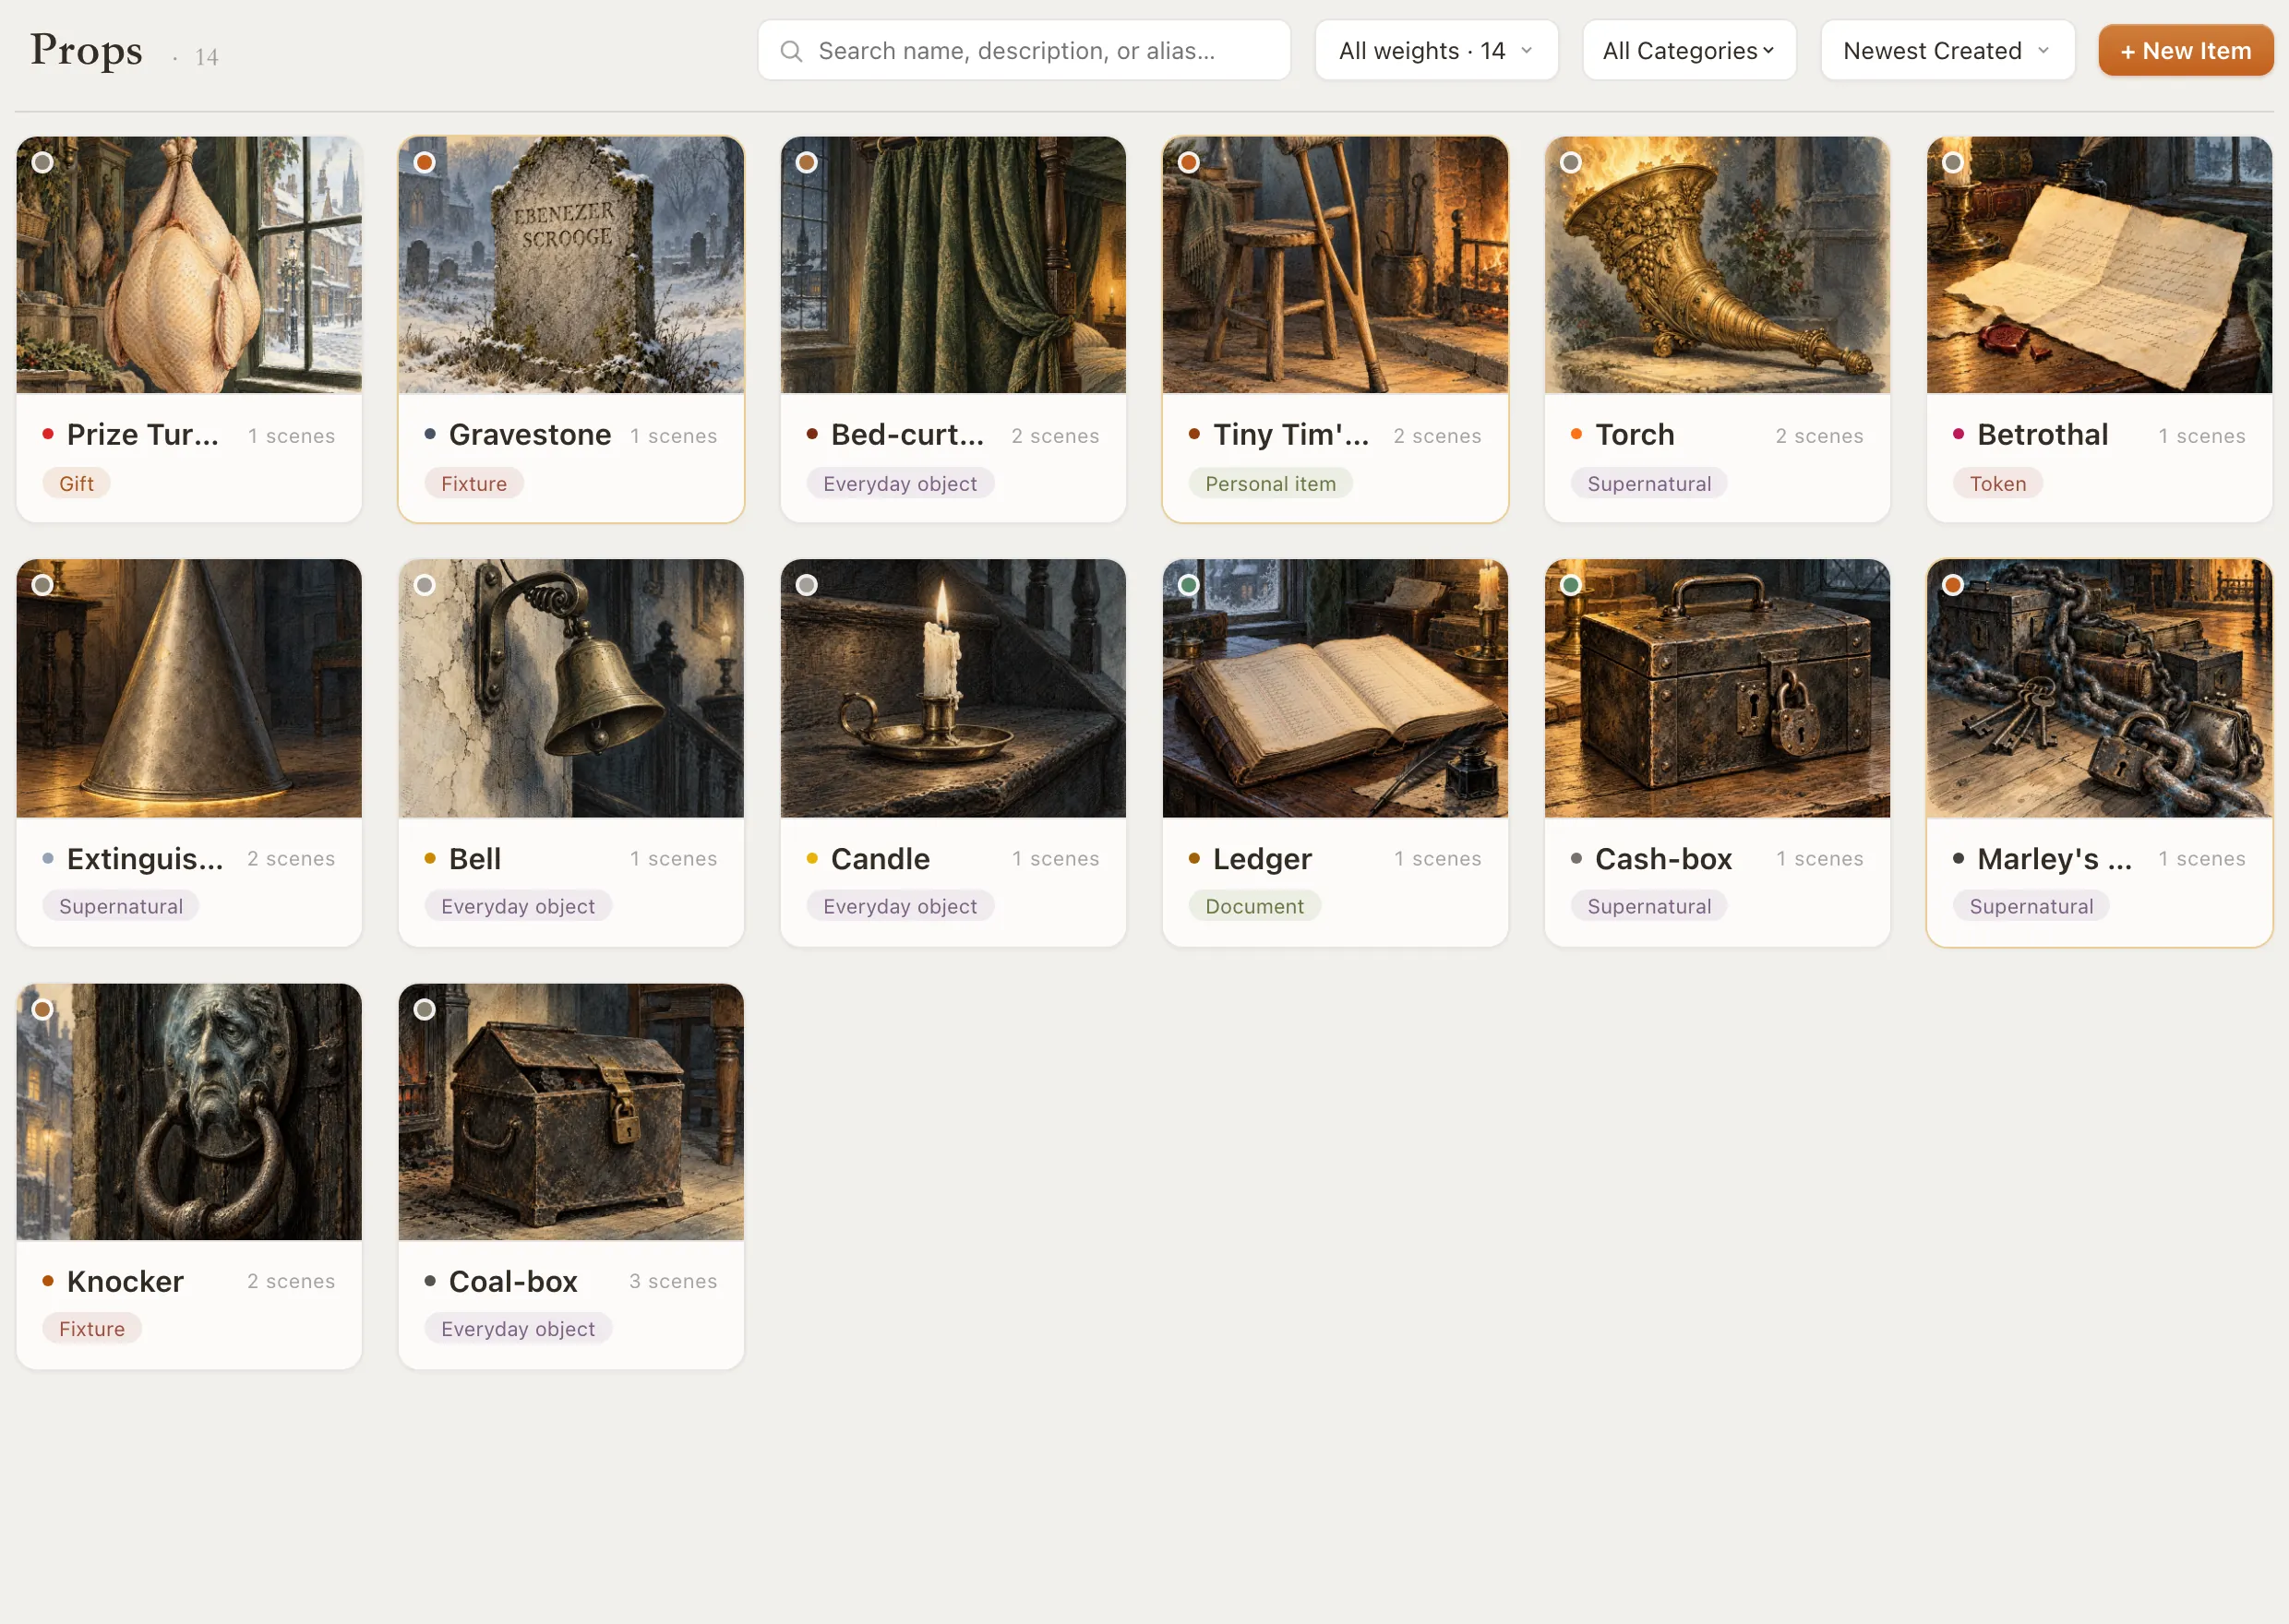Image resolution: width=2289 pixels, height=1624 pixels.
Task: Open the Gravestone thumbnail image
Action: (x=571, y=265)
